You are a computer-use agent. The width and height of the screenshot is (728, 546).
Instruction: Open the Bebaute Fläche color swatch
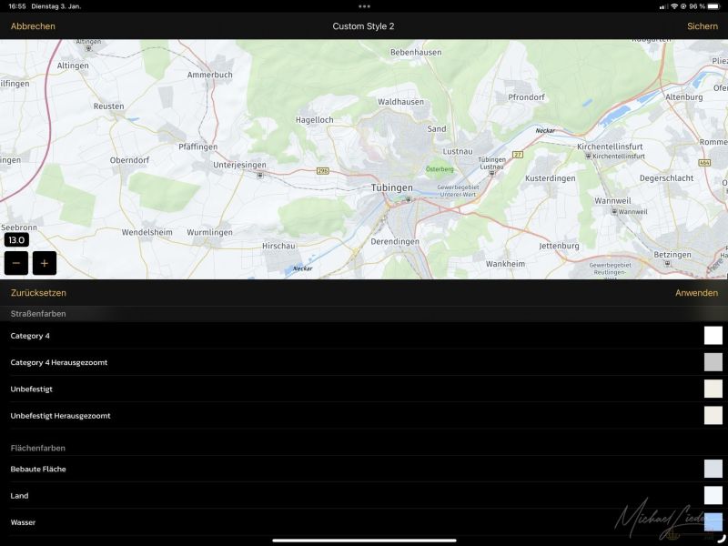(713, 469)
